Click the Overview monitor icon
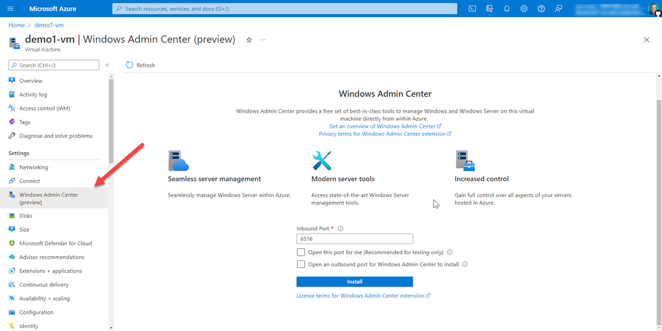 tap(12, 81)
